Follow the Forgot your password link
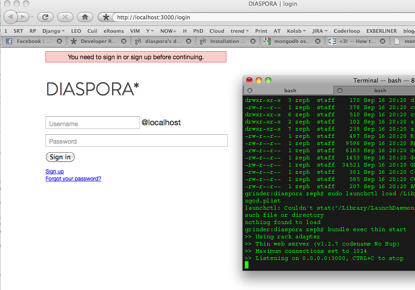The image size is (415, 290). coord(73,179)
